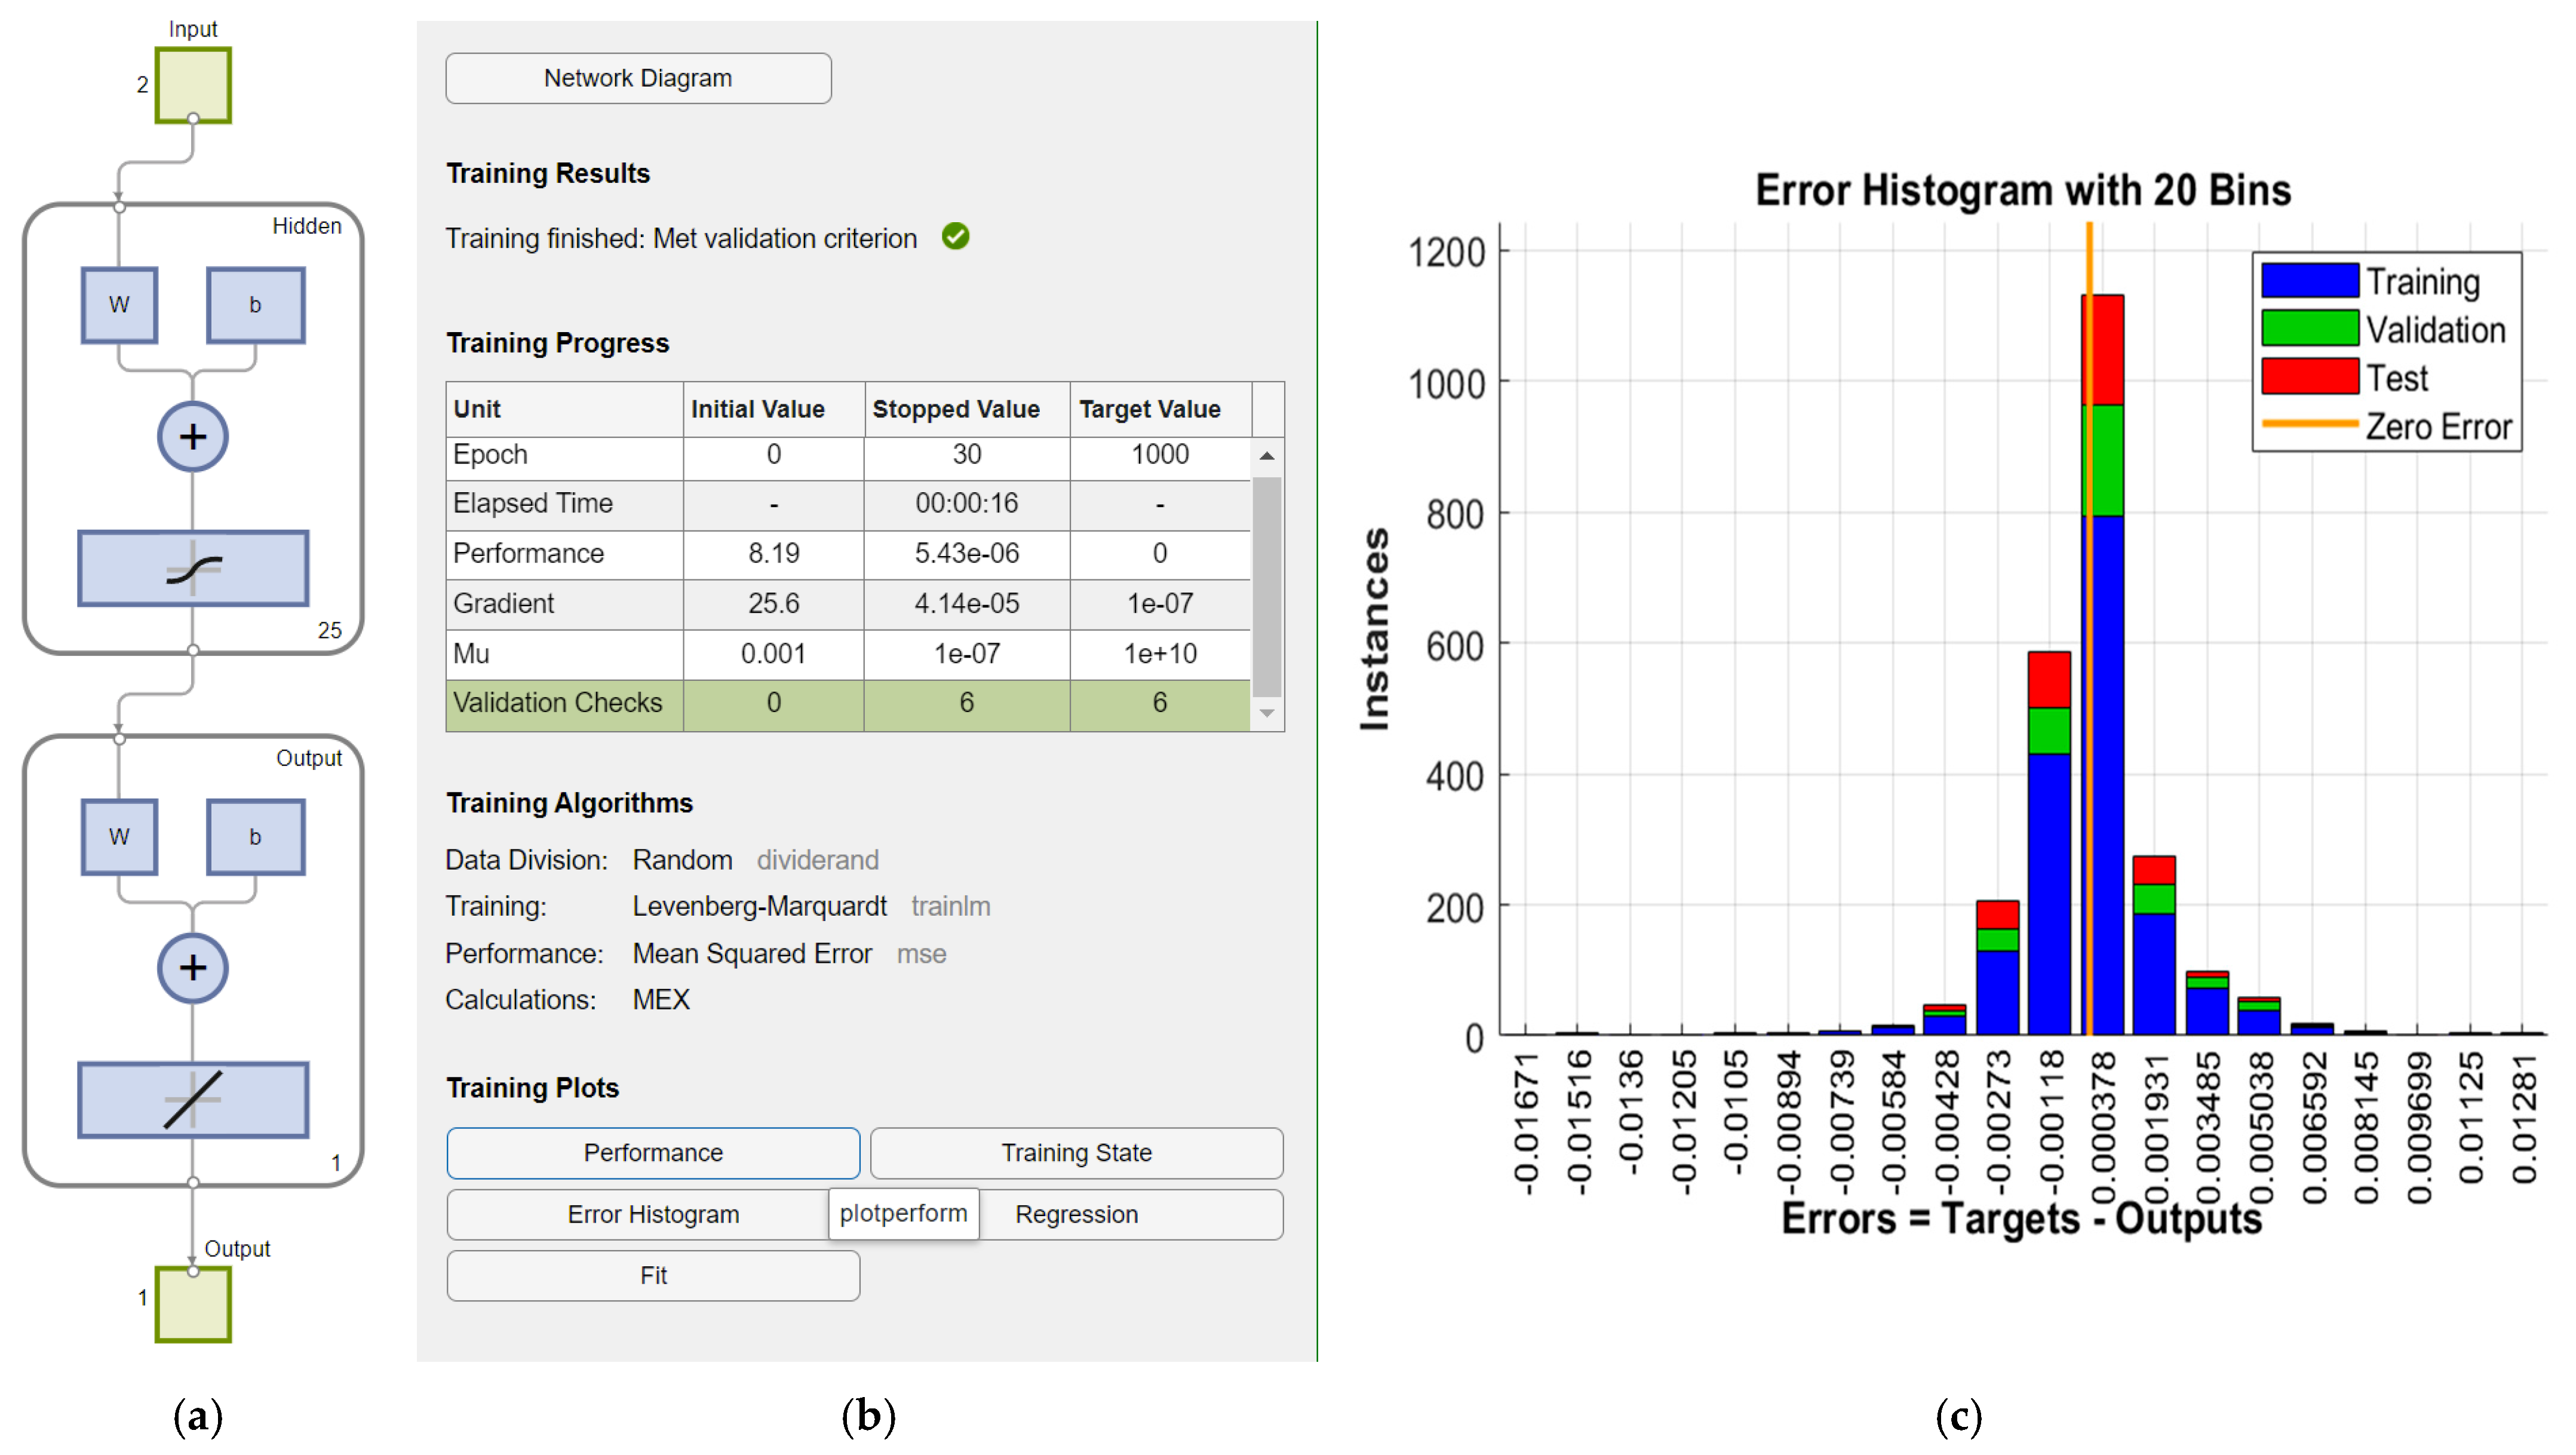This screenshot has width=2576, height=1455.
Task: Click green validation criterion checkmark
Action: 955,237
